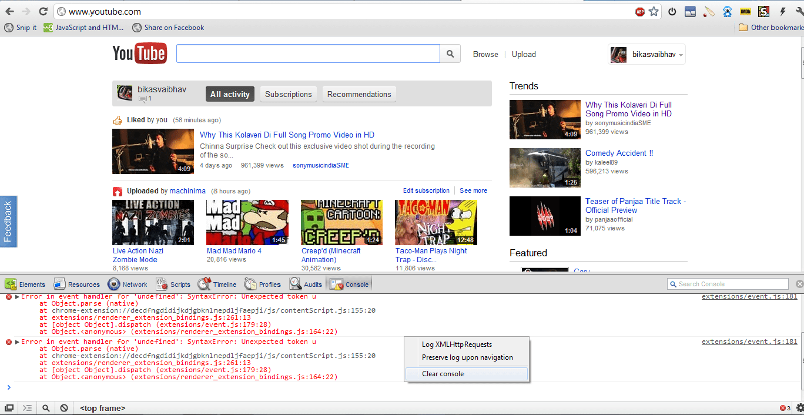Screen dimensions: 804x415
Task: Select the top frame context selector
Action: point(102,408)
